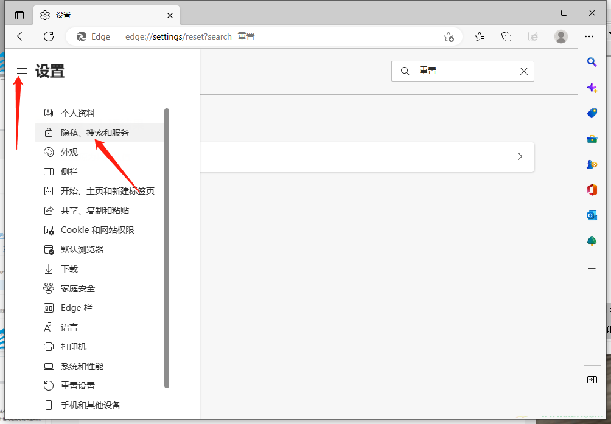
Task: Open the Discover sparkle icon in sidebar
Action: (x=592, y=88)
